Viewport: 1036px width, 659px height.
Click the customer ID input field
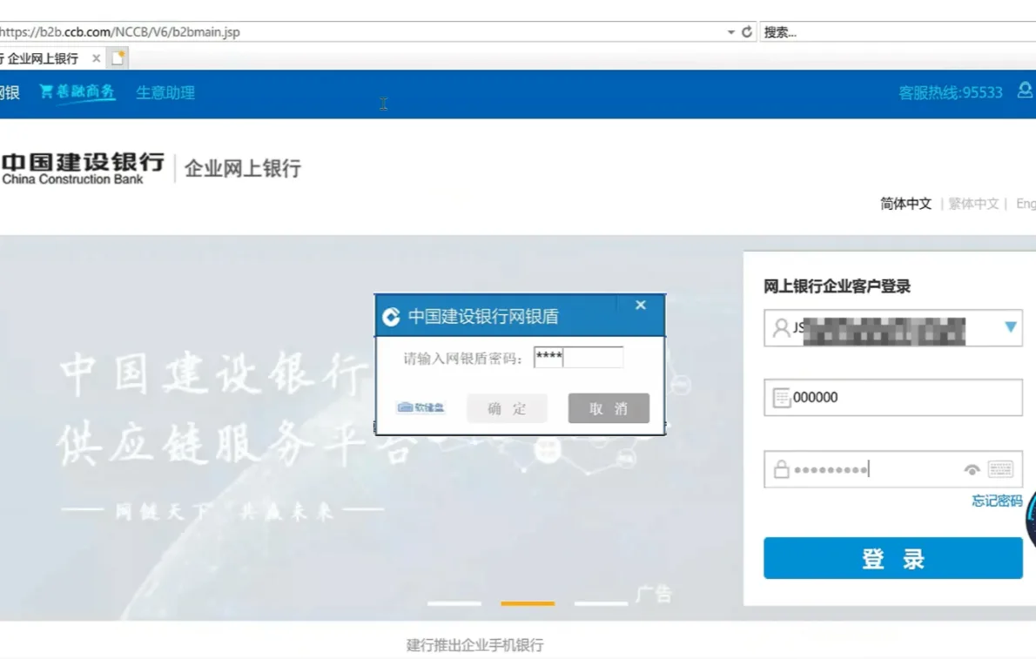[x=892, y=328]
